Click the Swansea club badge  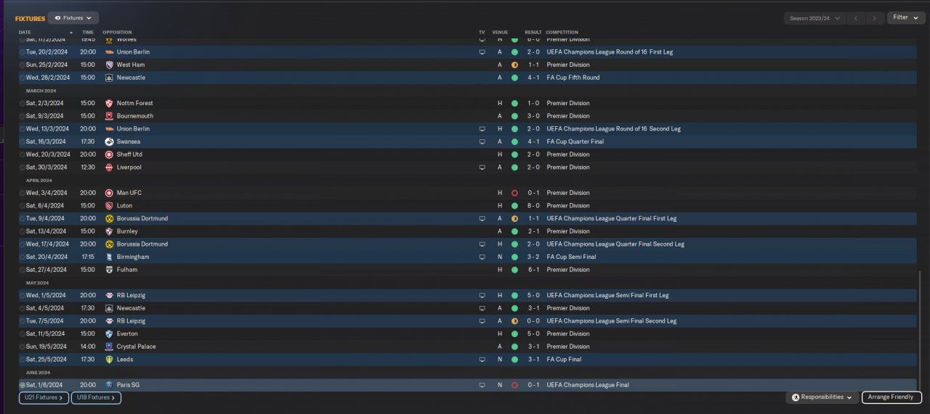point(109,141)
